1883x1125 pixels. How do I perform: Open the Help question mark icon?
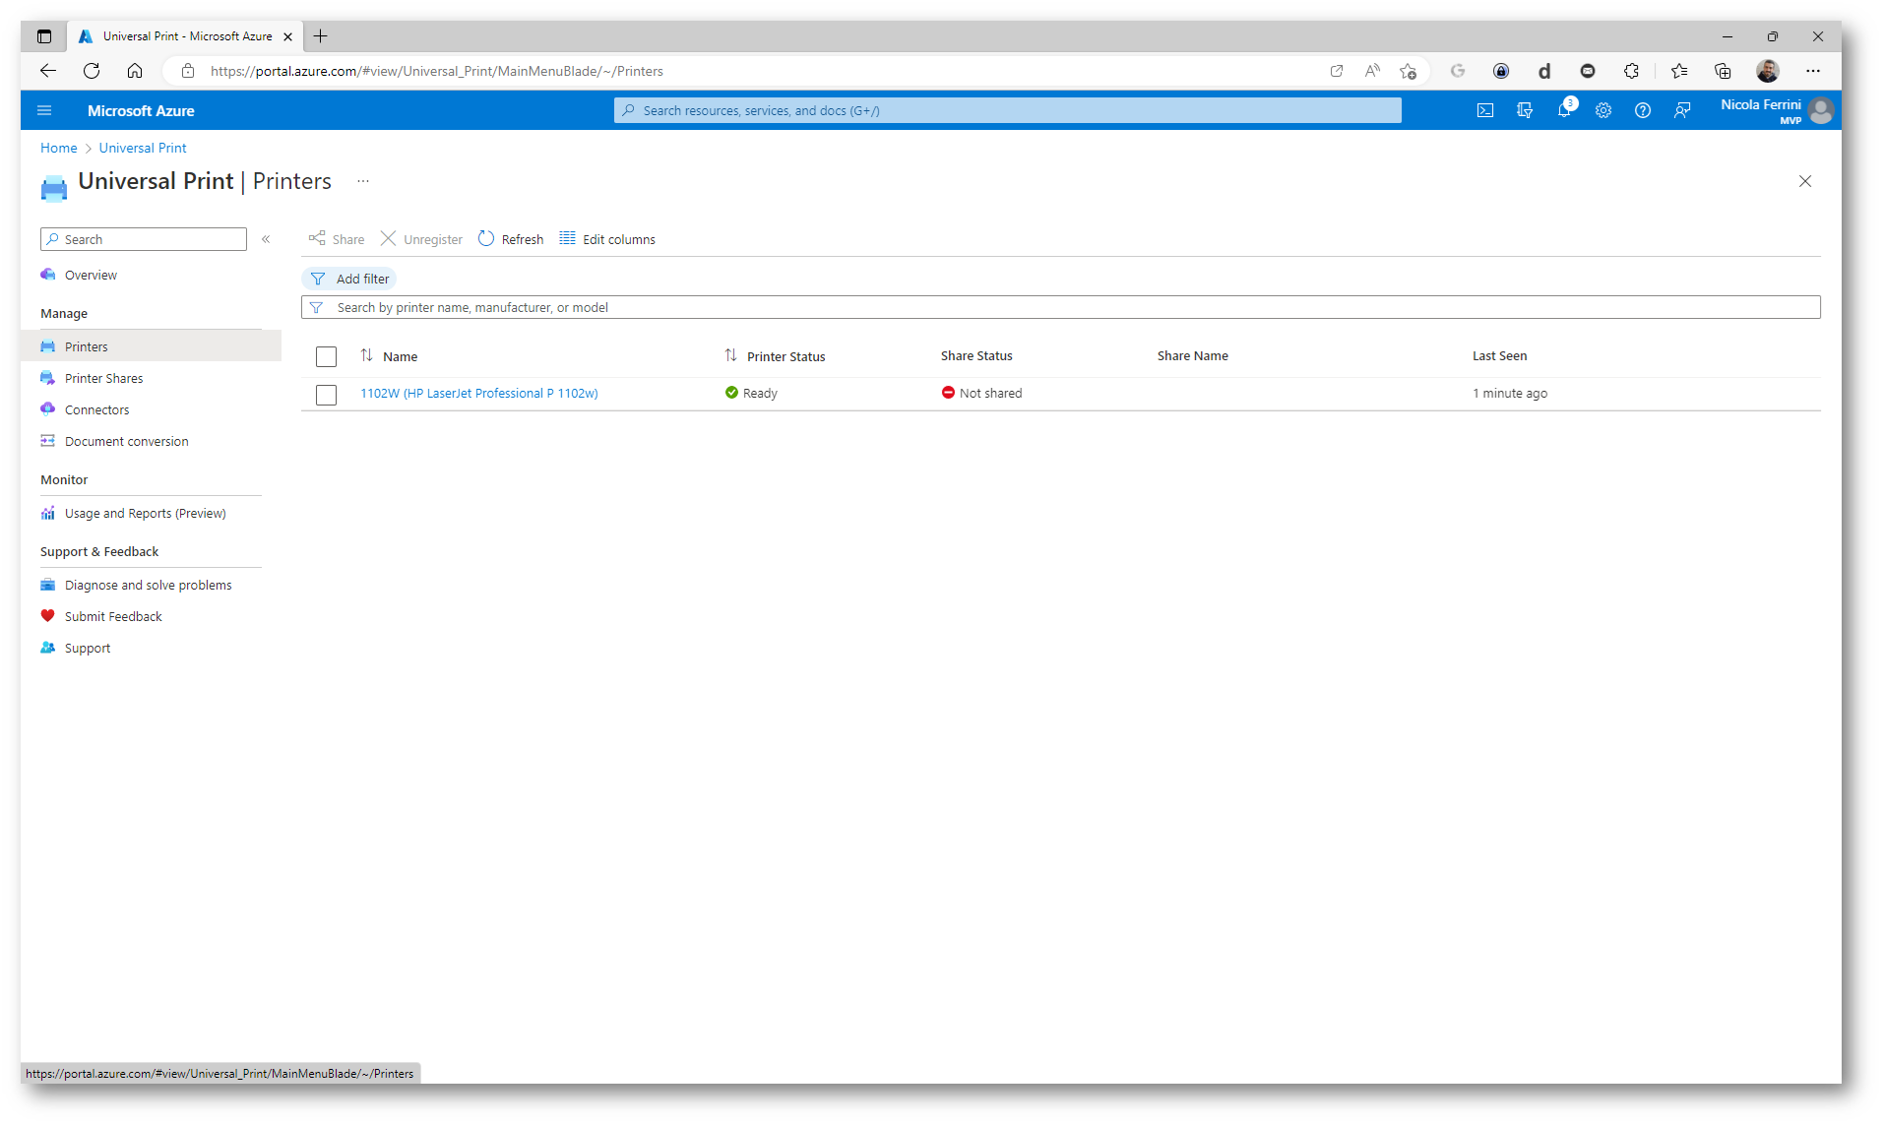[x=1643, y=110]
